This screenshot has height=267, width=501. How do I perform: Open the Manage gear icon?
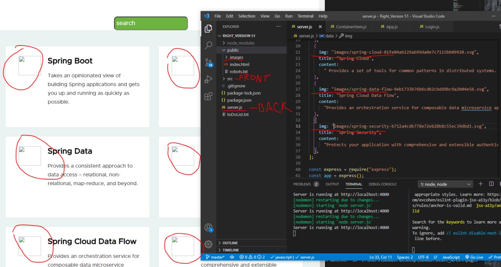point(209,244)
